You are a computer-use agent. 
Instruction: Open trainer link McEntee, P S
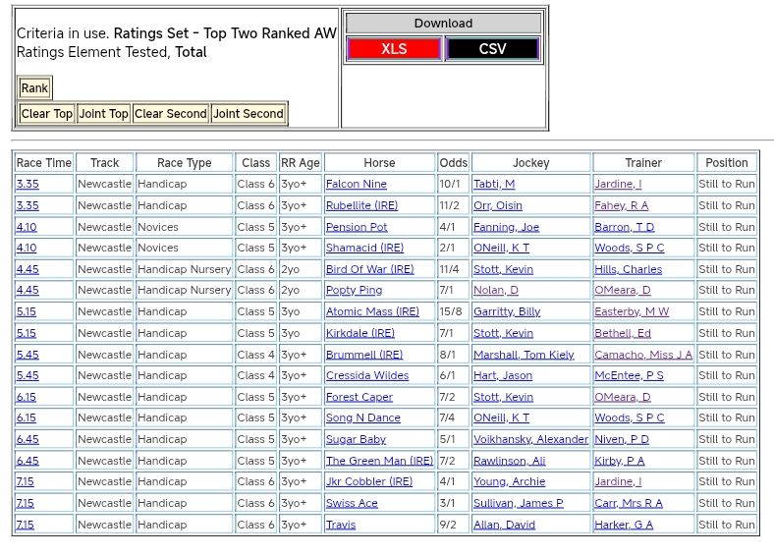coord(629,376)
